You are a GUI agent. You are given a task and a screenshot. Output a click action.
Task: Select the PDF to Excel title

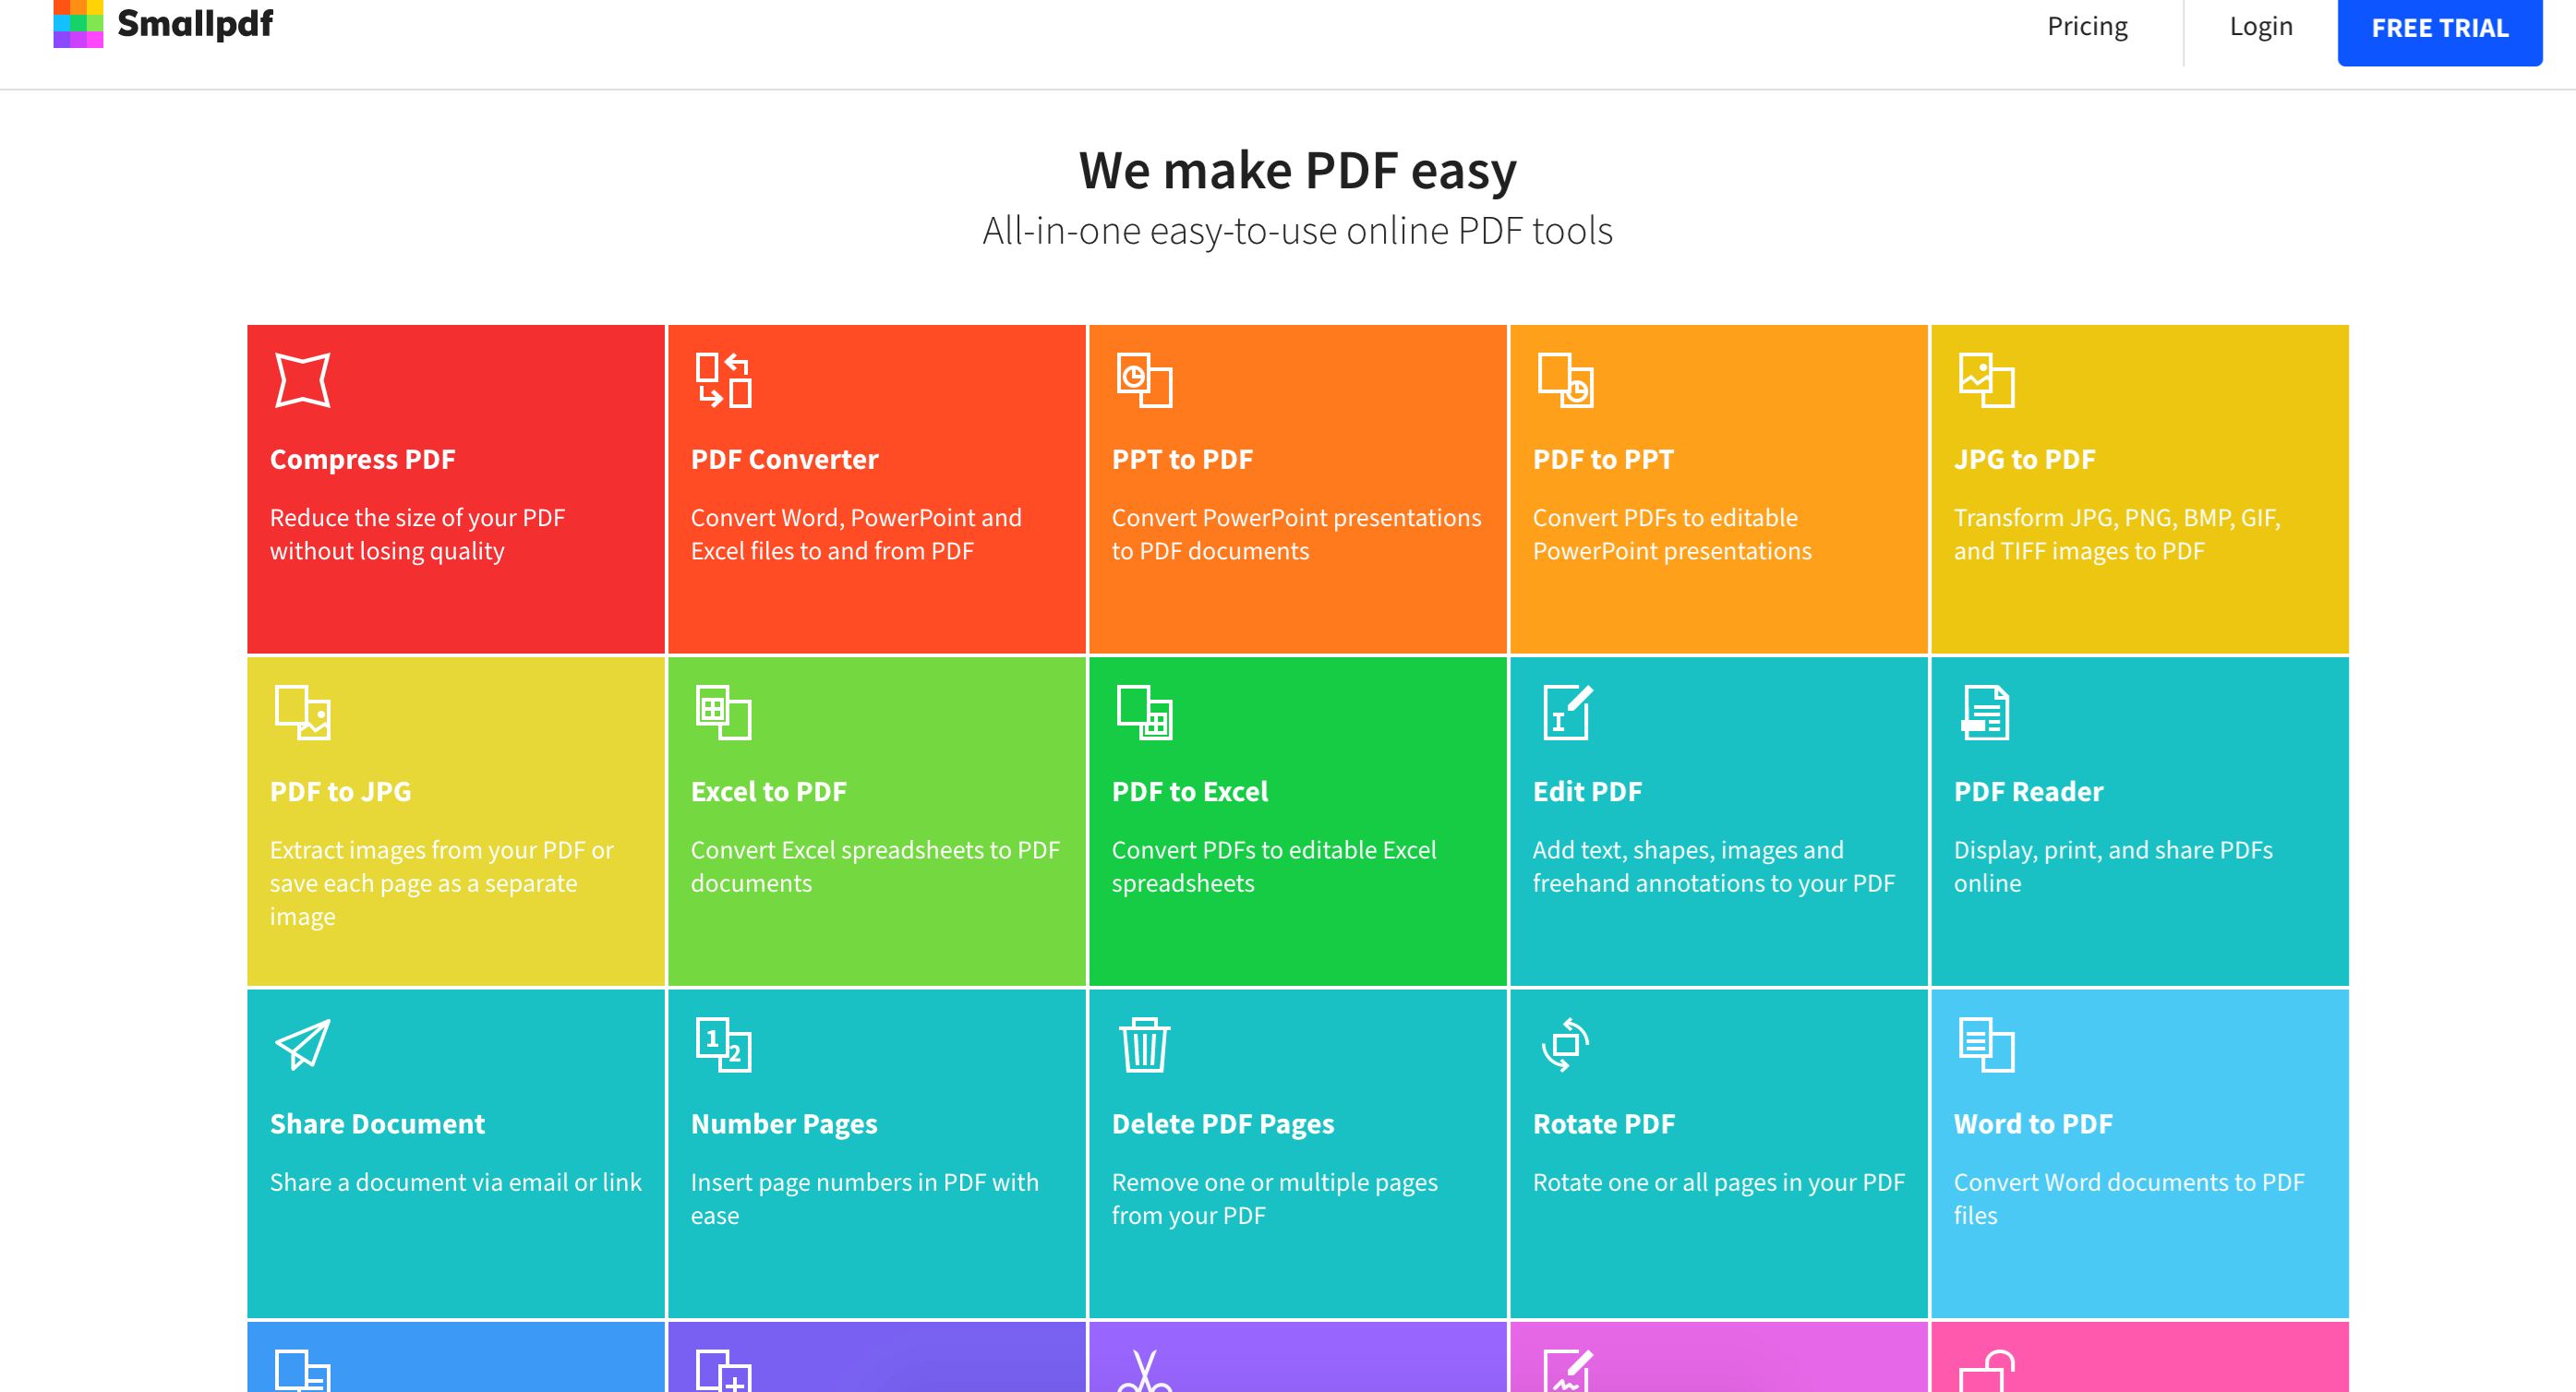[1189, 791]
